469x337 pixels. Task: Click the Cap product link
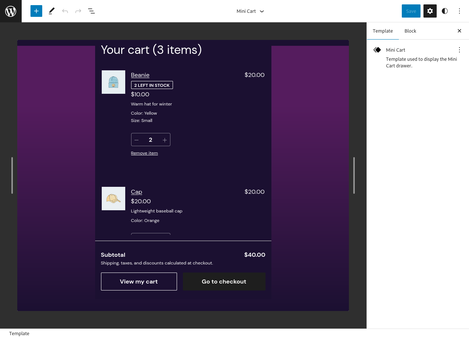coord(137,192)
